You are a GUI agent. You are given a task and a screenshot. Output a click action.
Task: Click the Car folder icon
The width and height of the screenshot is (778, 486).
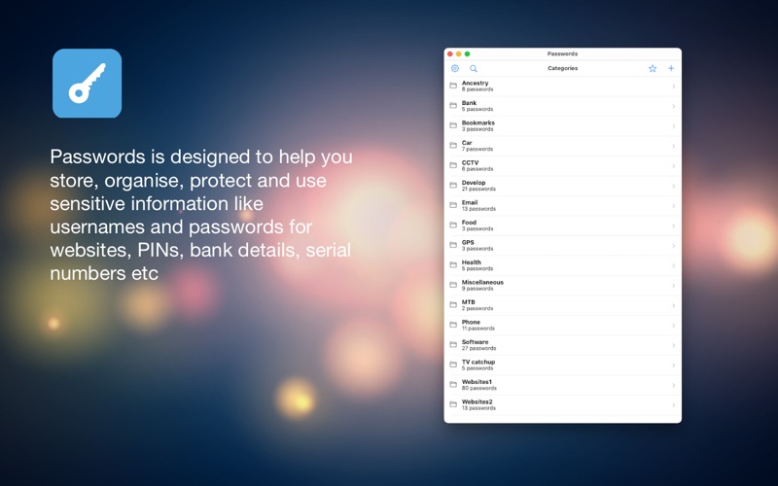453,145
